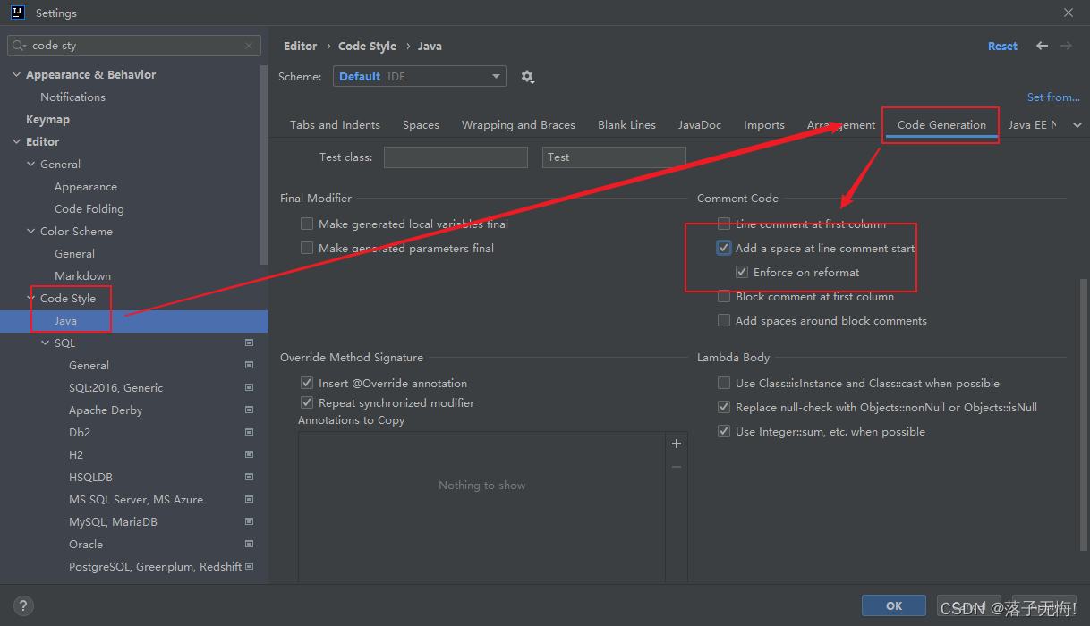The image size is (1090, 626).
Task: Click the back navigation arrow
Action: 1042,46
